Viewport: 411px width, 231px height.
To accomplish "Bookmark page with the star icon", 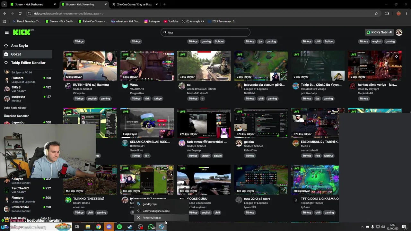I will tap(376, 13).
